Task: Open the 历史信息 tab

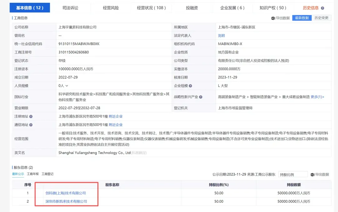Action: point(311,8)
